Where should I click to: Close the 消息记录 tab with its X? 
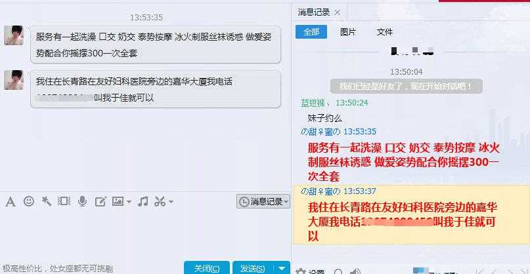[337, 13]
